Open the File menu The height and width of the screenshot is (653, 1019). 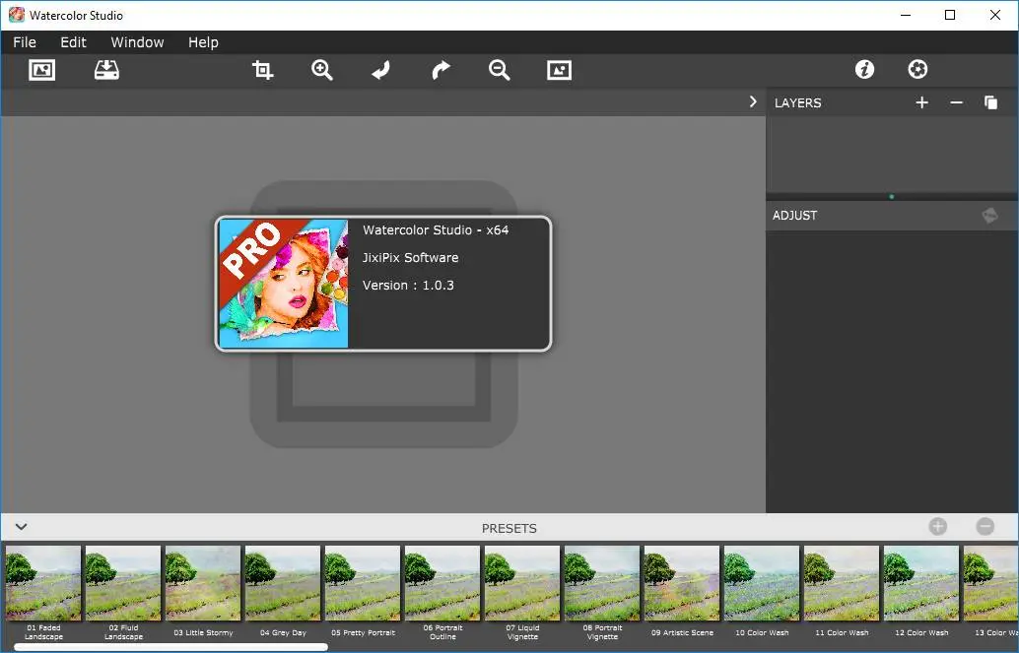pos(25,42)
